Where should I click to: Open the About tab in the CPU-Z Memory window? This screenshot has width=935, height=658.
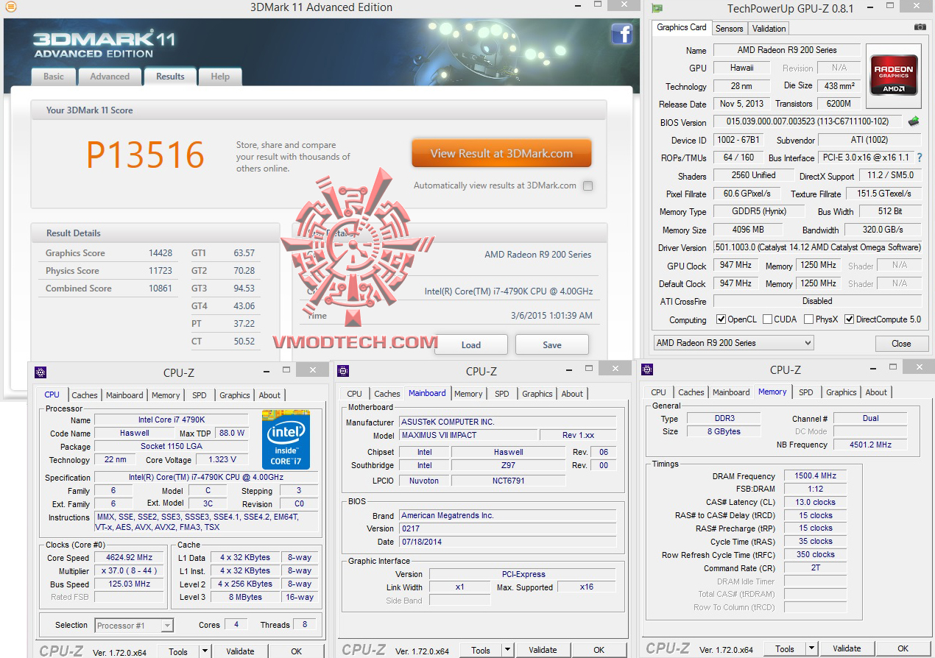[876, 392]
